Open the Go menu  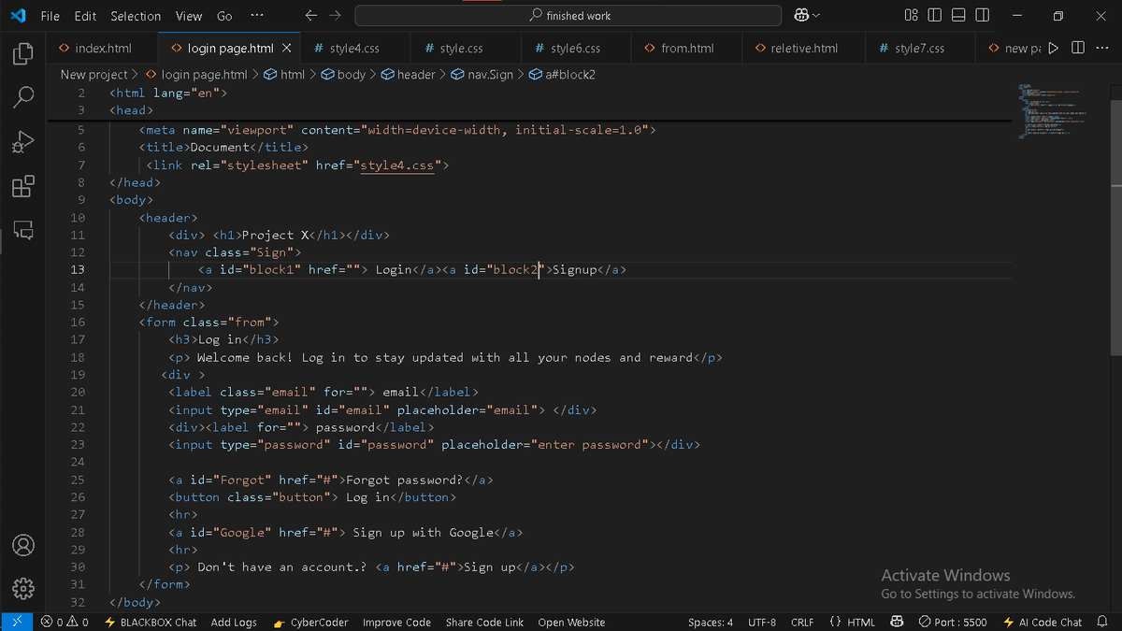(x=224, y=16)
